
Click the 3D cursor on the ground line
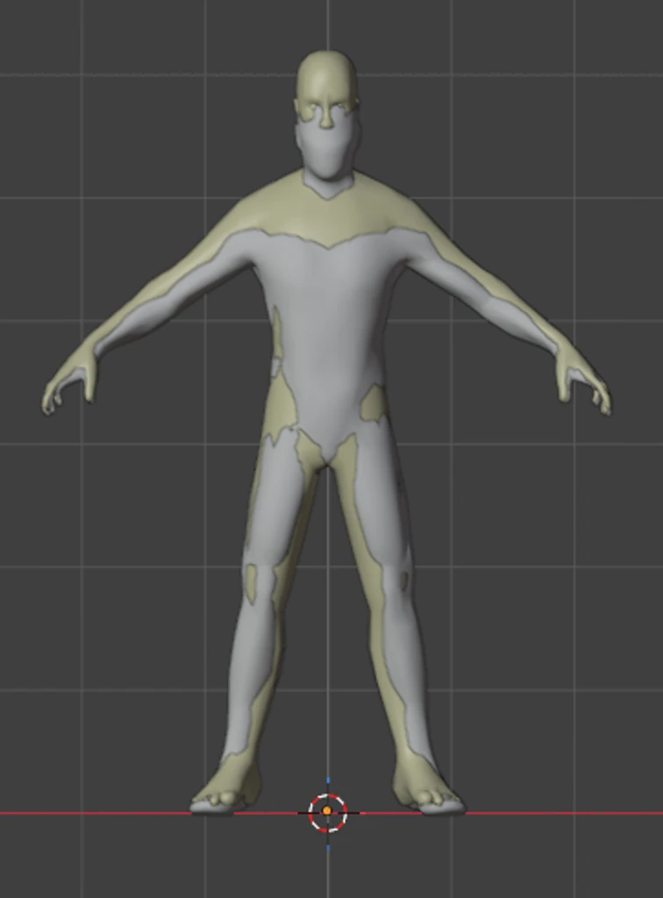pos(327,812)
